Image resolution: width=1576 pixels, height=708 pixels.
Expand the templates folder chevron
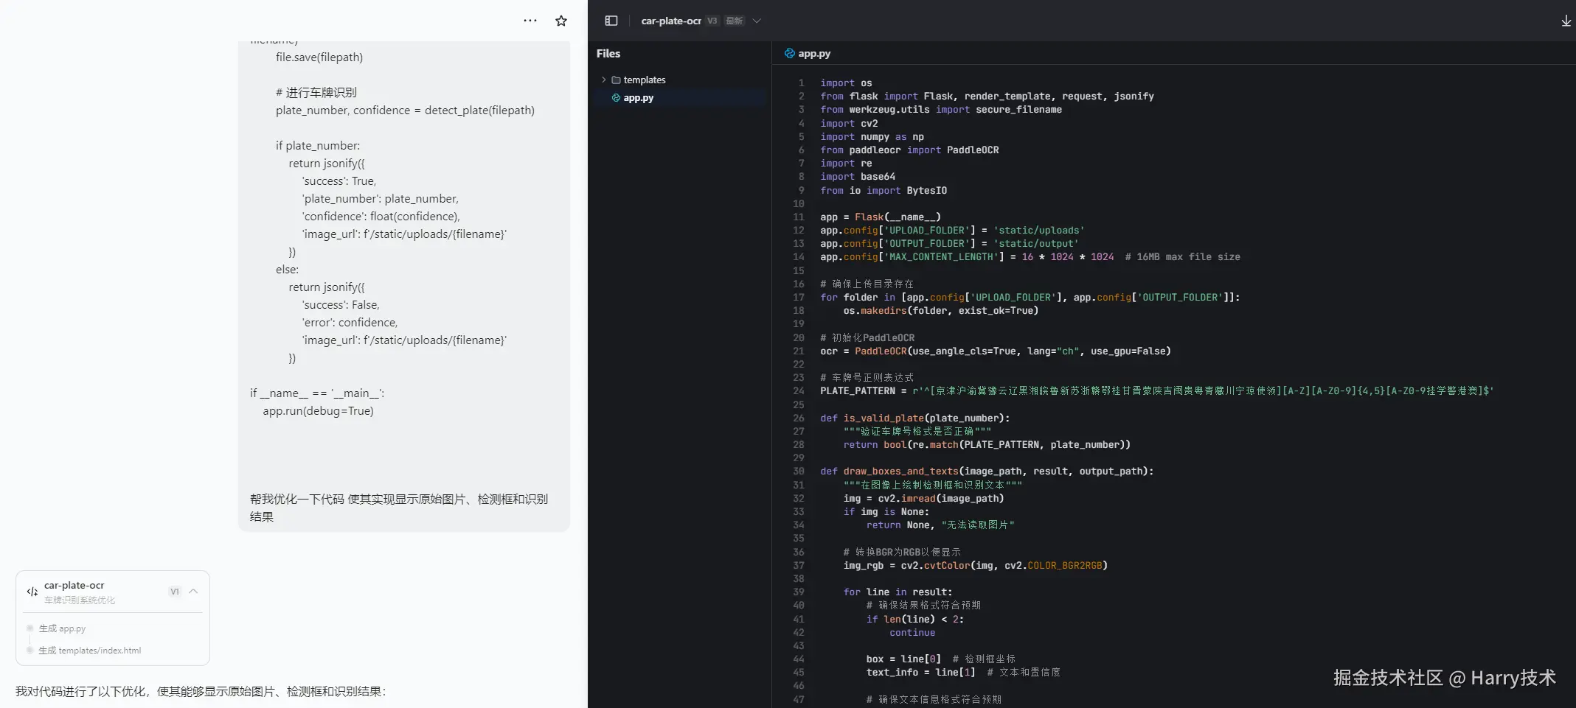[603, 80]
